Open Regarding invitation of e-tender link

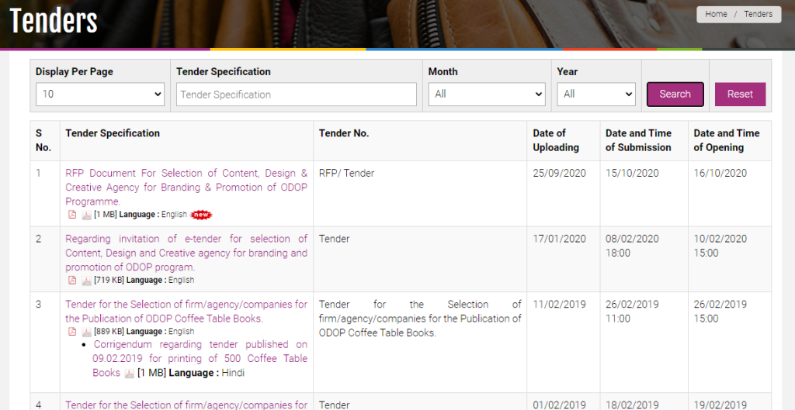186,253
